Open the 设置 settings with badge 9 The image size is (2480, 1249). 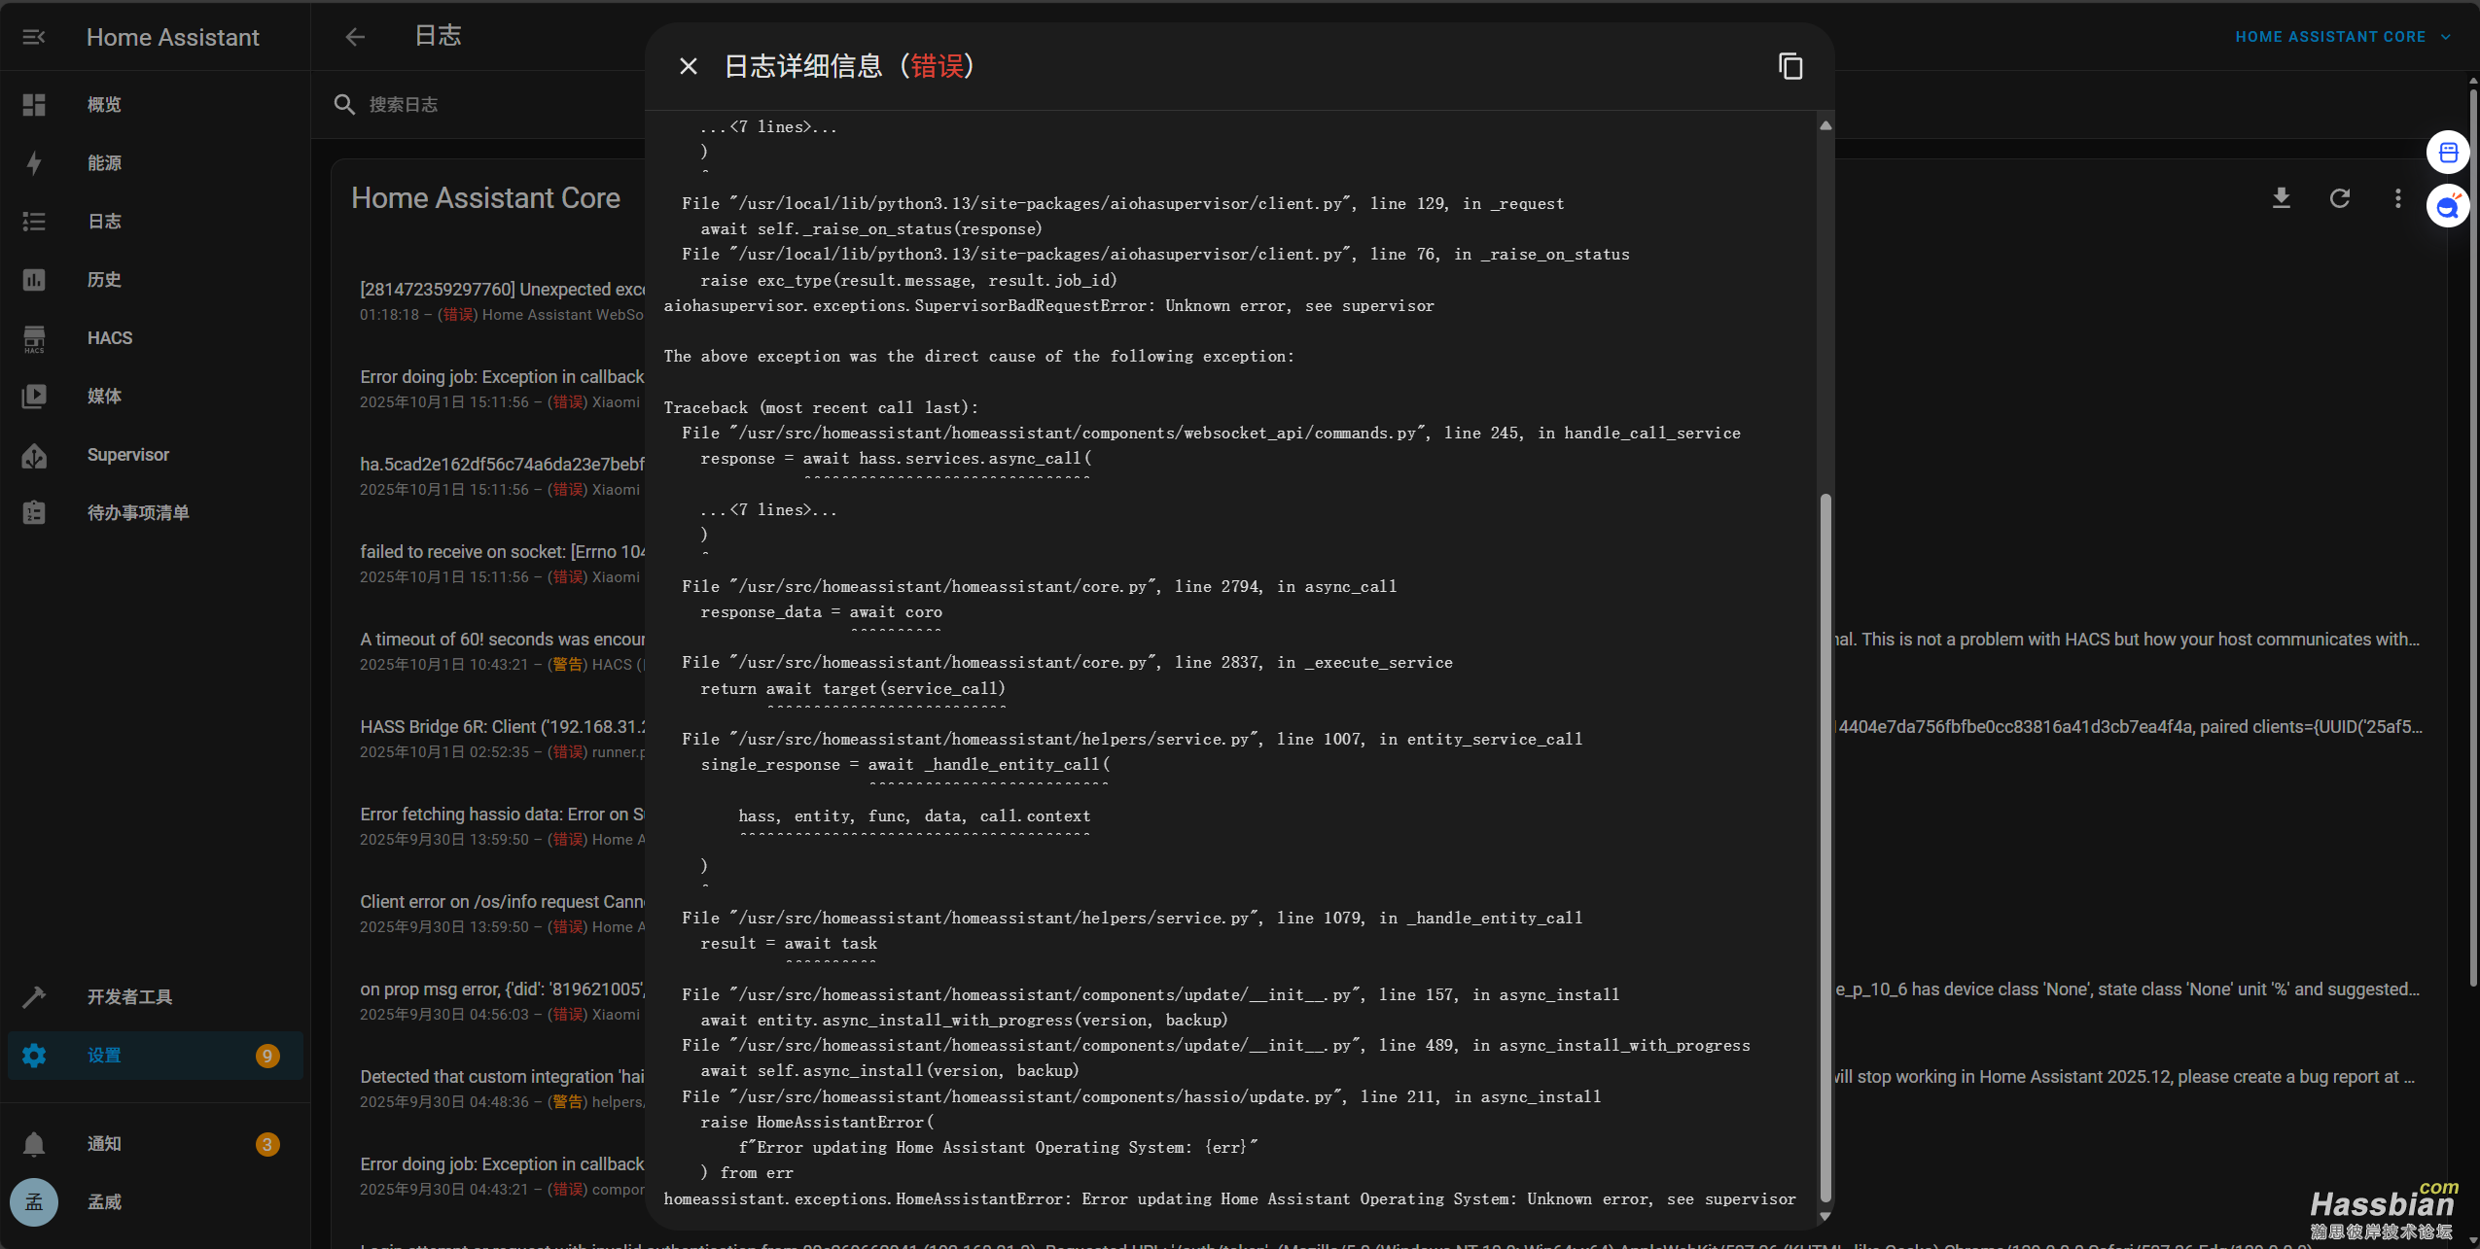pyautogui.click(x=104, y=1056)
